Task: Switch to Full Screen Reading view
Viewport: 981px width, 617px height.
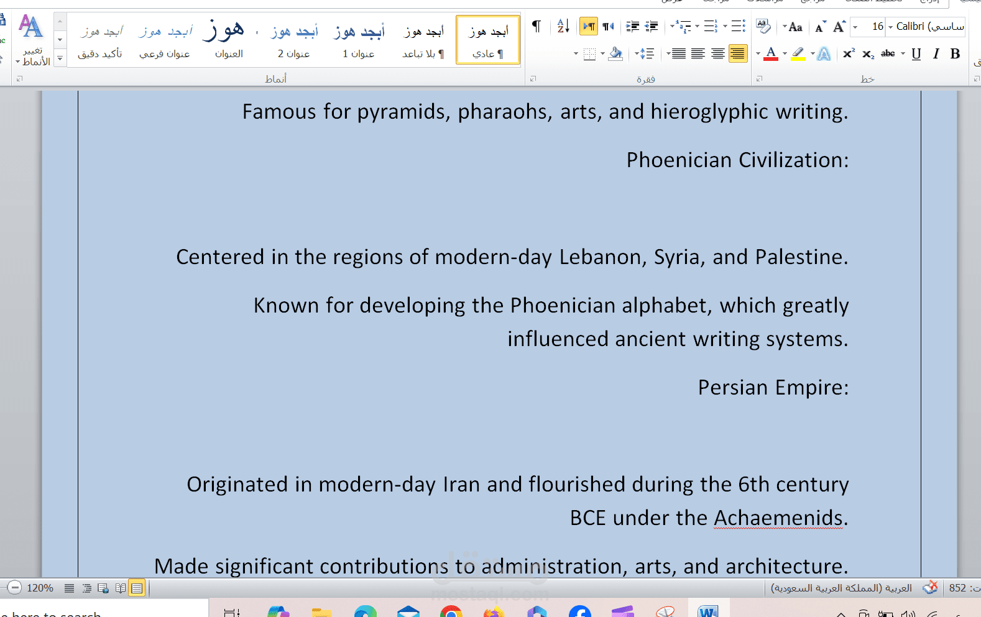Action: 120,588
